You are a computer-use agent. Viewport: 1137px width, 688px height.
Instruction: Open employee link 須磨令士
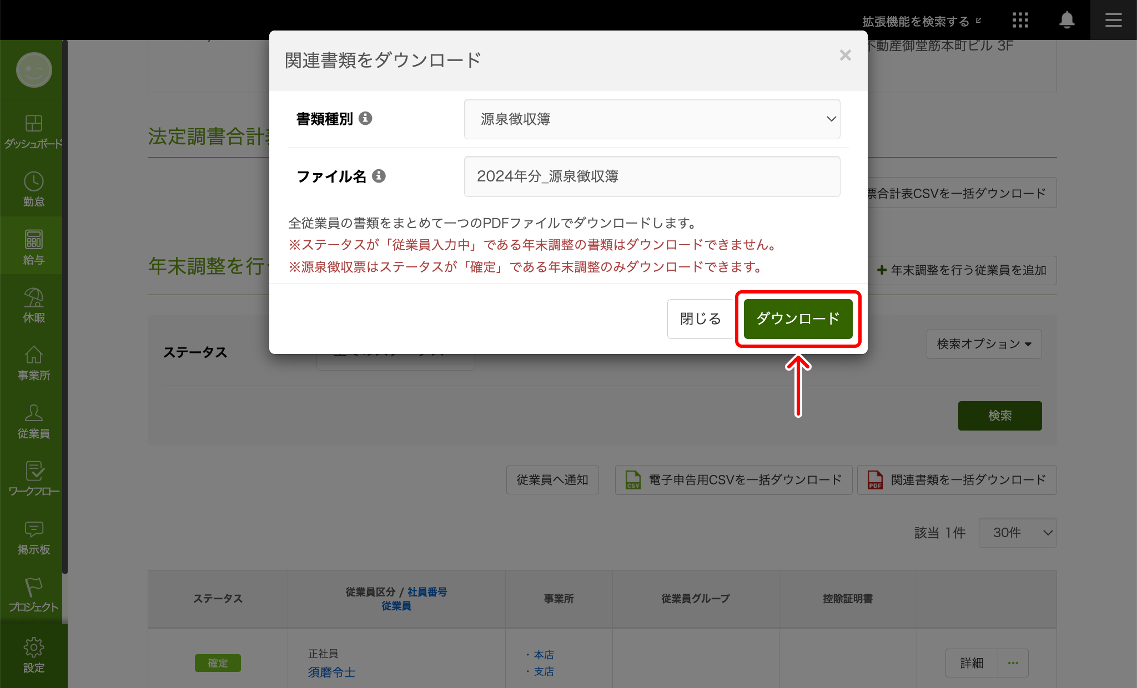[x=331, y=672]
